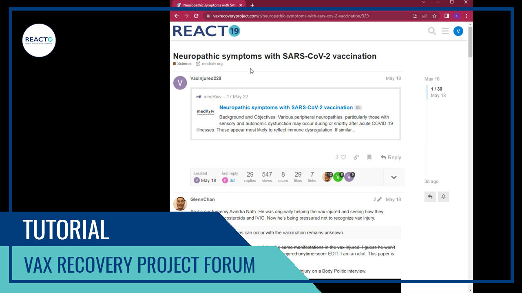This screenshot has height=293, width=522.
Task: Open the Vaxinjured228 username profile
Action: 206,78
